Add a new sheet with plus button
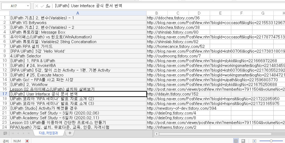This screenshot has height=143, width=285. (70, 133)
